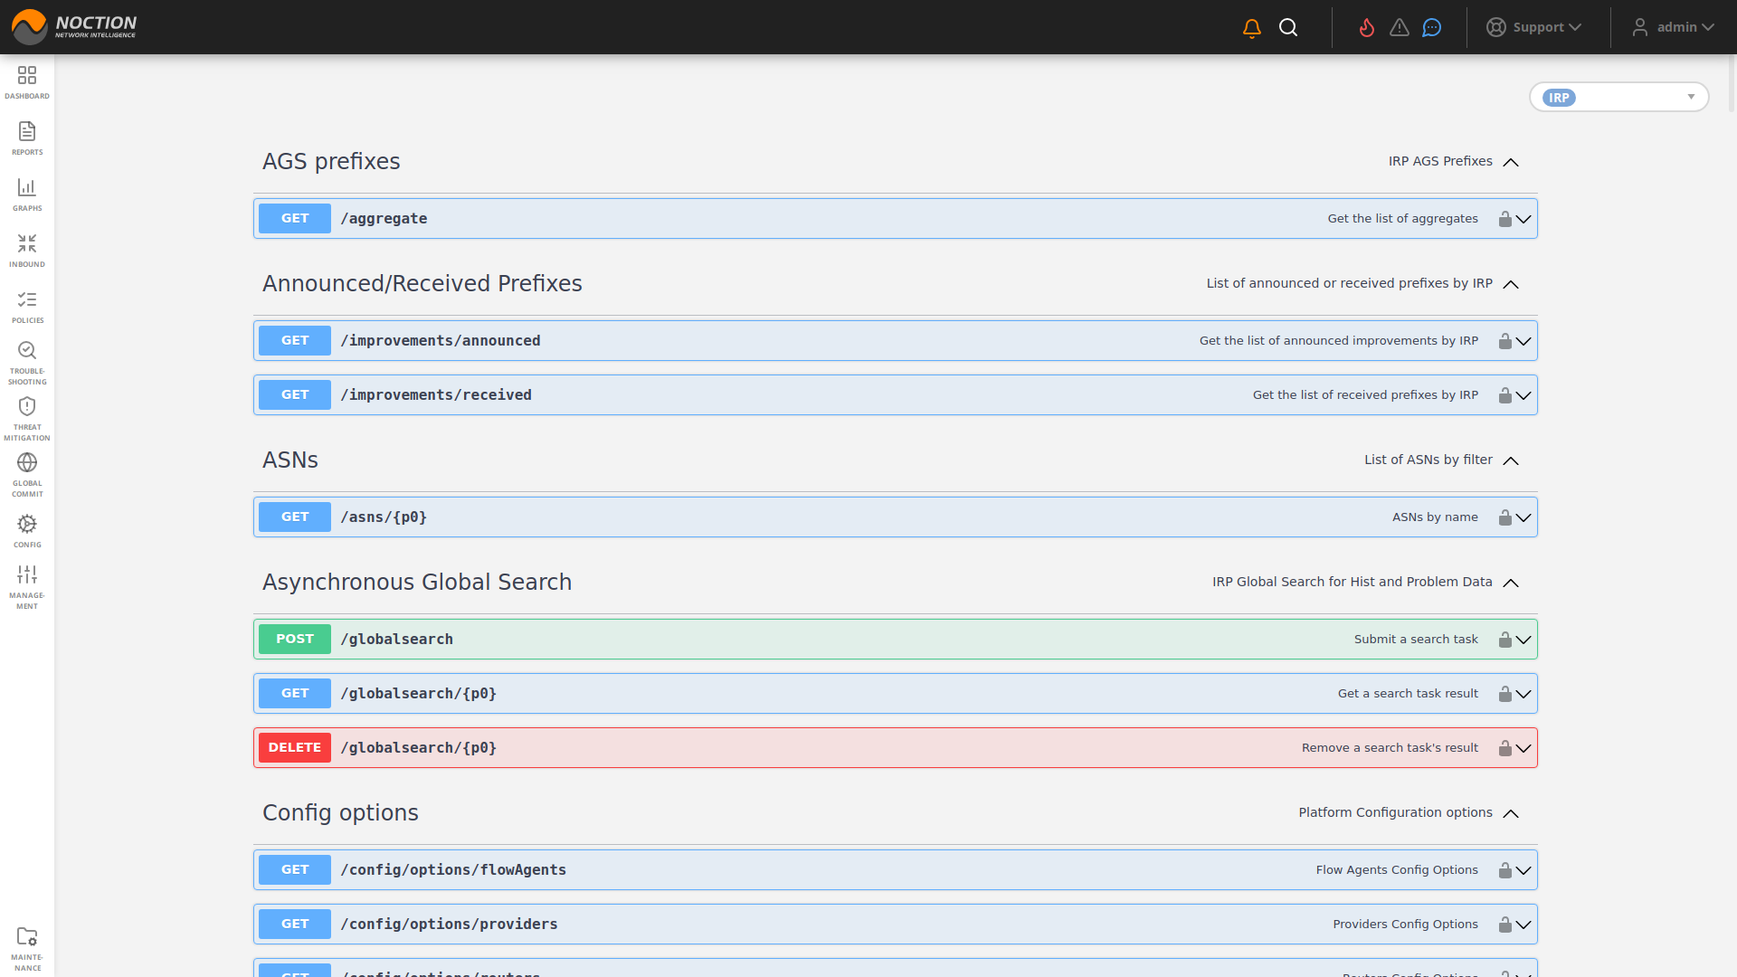Click the fire status icon in the top bar
The height and width of the screenshot is (977, 1737).
[1366, 28]
